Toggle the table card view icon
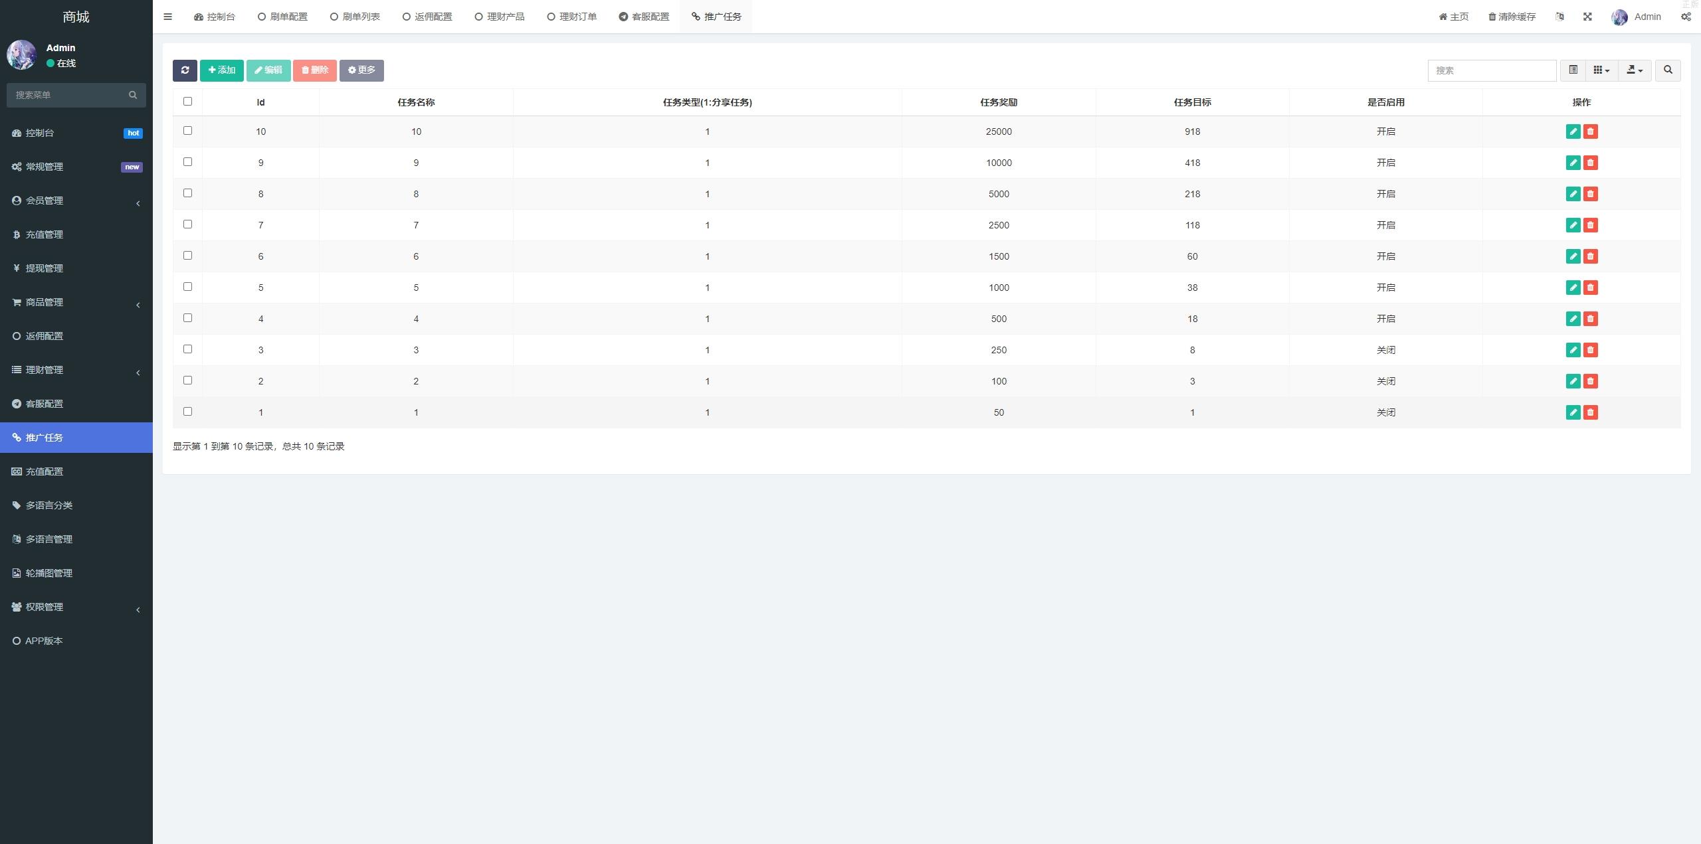1701x844 pixels. (1573, 70)
